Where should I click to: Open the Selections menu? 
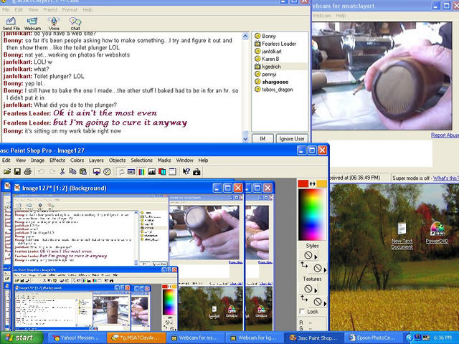pos(142,161)
